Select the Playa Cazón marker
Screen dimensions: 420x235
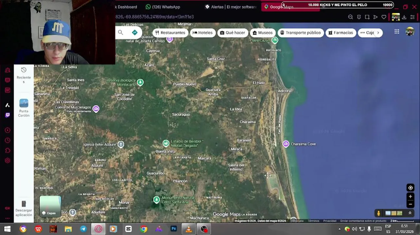(275, 40)
